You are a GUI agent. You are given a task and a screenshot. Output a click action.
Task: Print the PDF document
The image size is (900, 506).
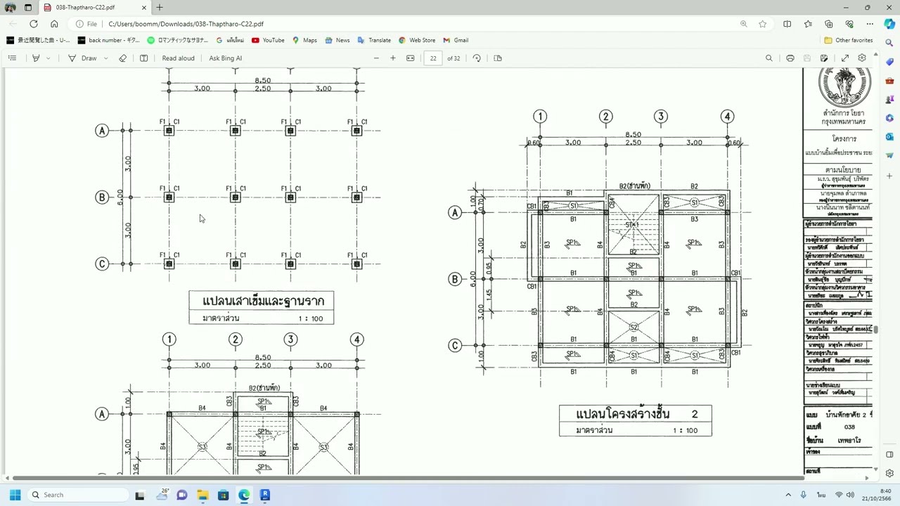tap(790, 58)
